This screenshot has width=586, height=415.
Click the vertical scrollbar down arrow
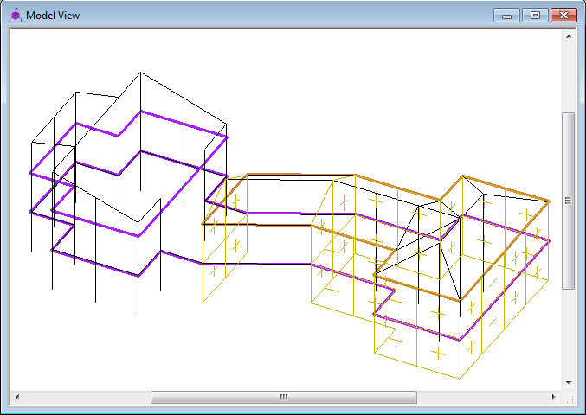click(x=569, y=381)
